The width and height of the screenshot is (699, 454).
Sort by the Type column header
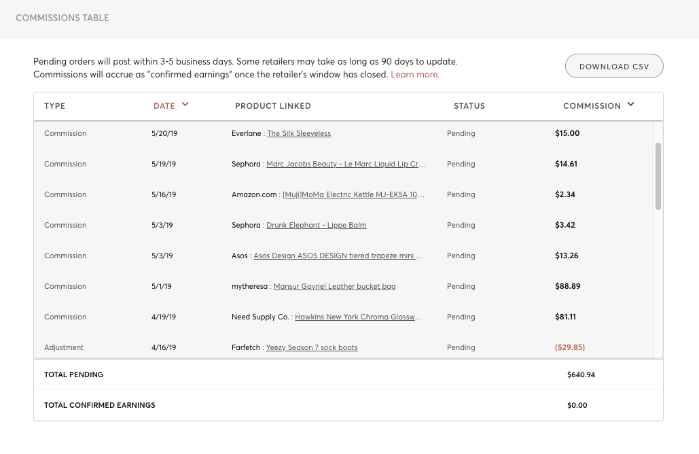55,106
